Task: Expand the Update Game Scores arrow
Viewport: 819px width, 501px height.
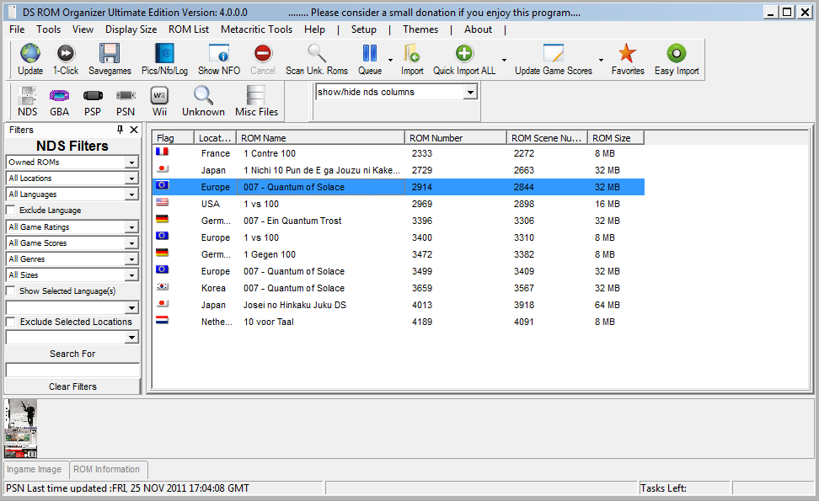Action: click(602, 60)
